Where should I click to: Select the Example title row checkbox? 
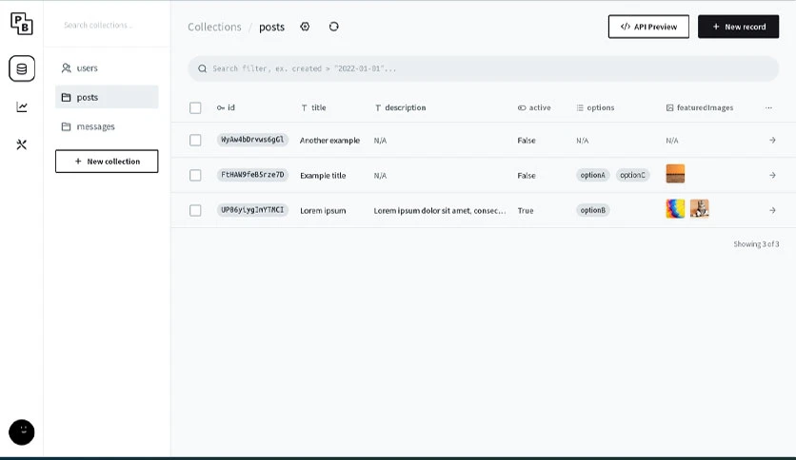pos(195,175)
